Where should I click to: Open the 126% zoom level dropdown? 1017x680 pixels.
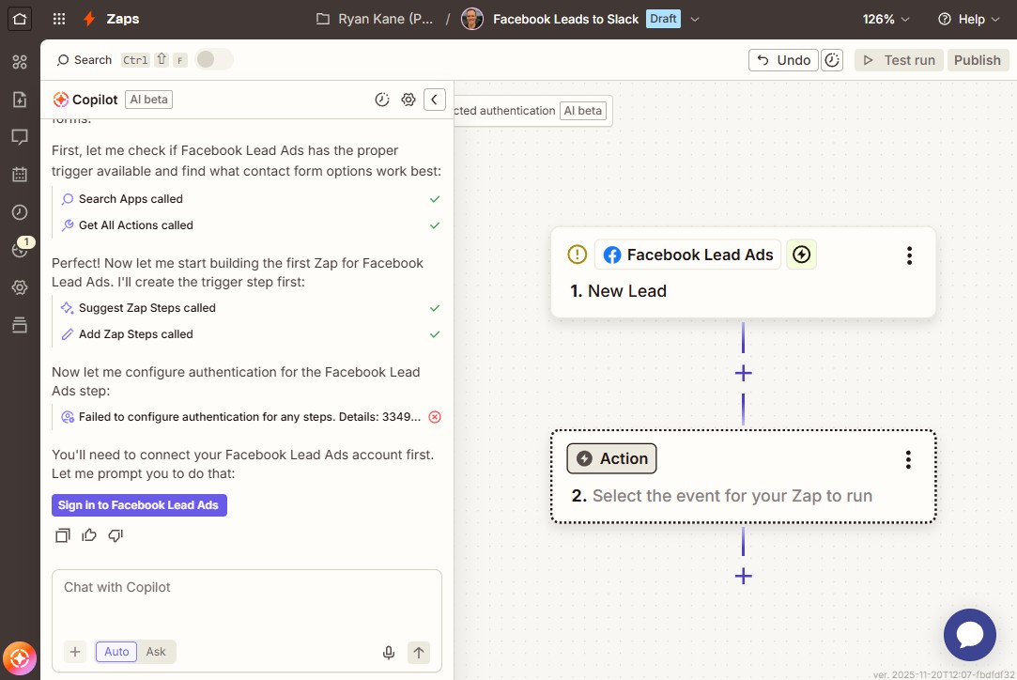(x=884, y=18)
